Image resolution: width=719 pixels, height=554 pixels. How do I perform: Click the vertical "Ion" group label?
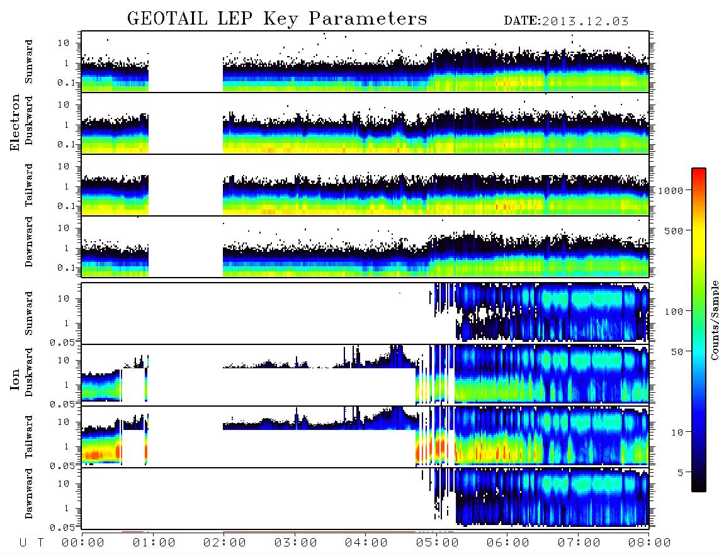(x=14, y=380)
